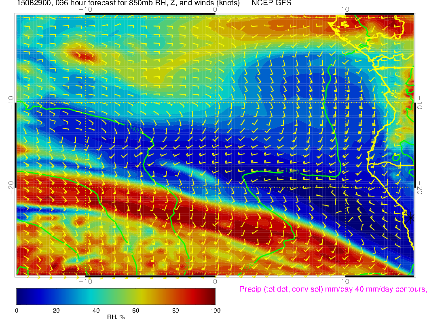Click the green 1540 contour label
Viewport: 427px width, 330px height.
point(133,129)
